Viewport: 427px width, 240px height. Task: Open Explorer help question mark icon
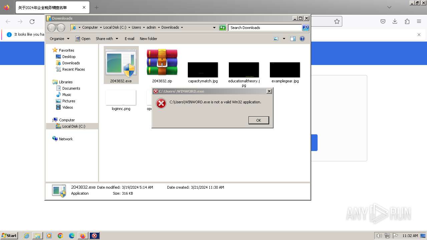(x=302, y=39)
